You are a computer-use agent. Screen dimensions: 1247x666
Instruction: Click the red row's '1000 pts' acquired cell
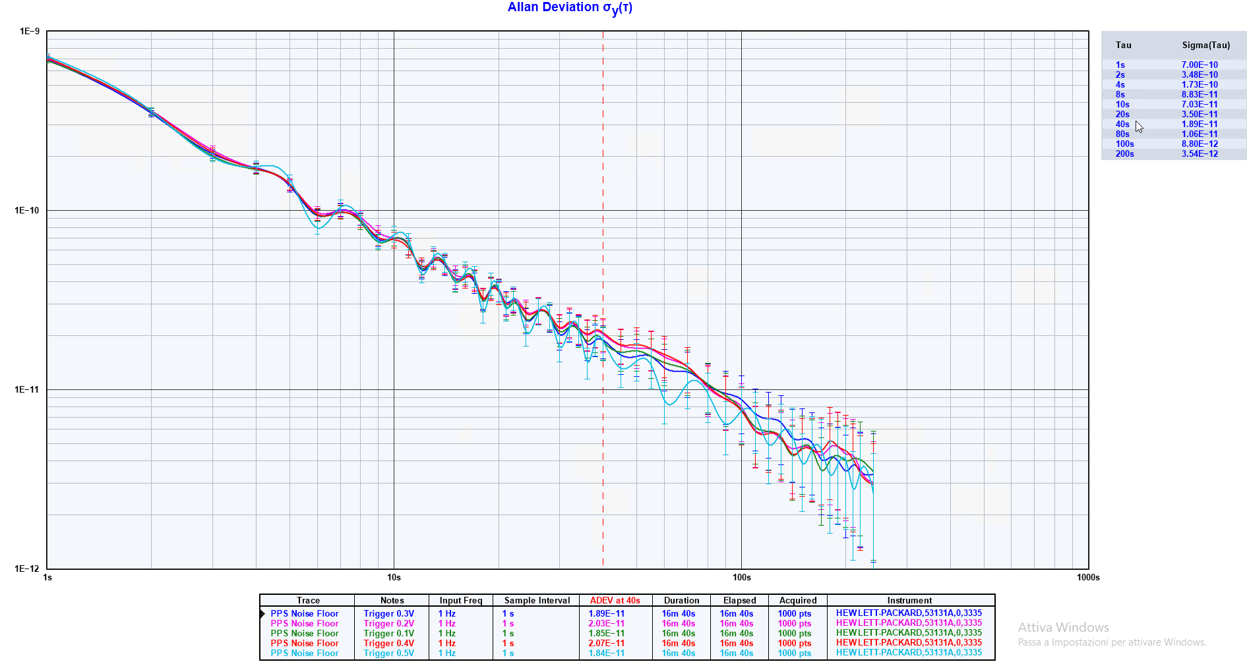795,643
